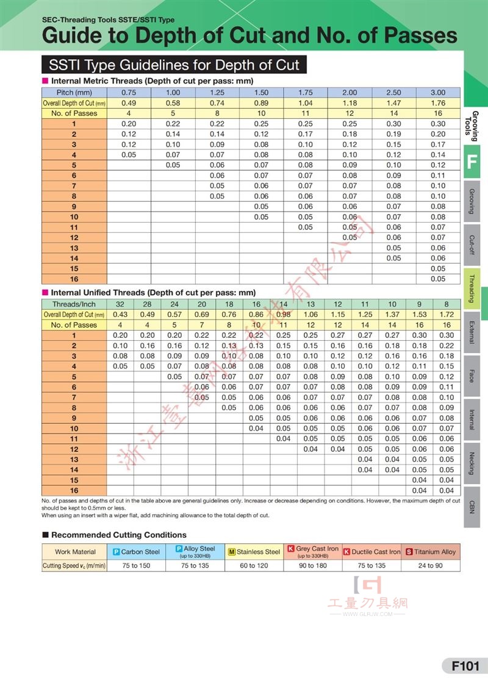Open the Grooving Tools side tab
The height and width of the screenshot is (683, 488).
pos(472,126)
